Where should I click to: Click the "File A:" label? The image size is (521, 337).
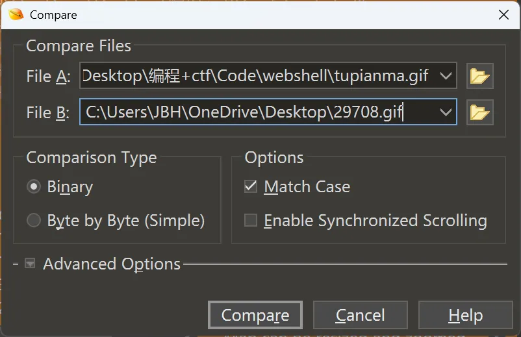pos(48,77)
